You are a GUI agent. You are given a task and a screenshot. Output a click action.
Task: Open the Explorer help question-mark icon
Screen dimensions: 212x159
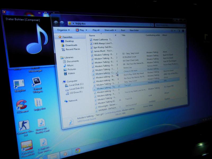point(183,31)
